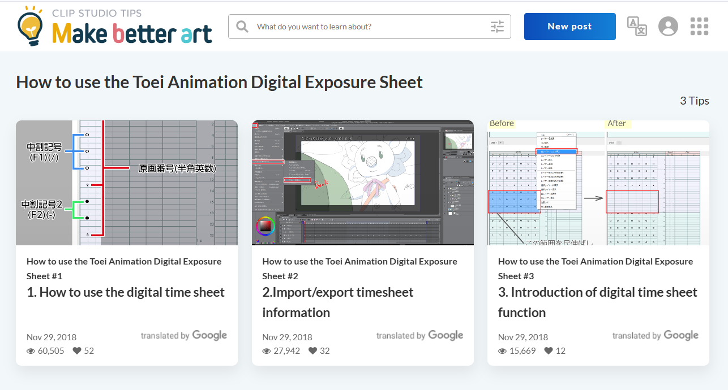
Task: Click the Clip Studio Tips lightbulb logo
Action: pyautogui.click(x=31, y=26)
